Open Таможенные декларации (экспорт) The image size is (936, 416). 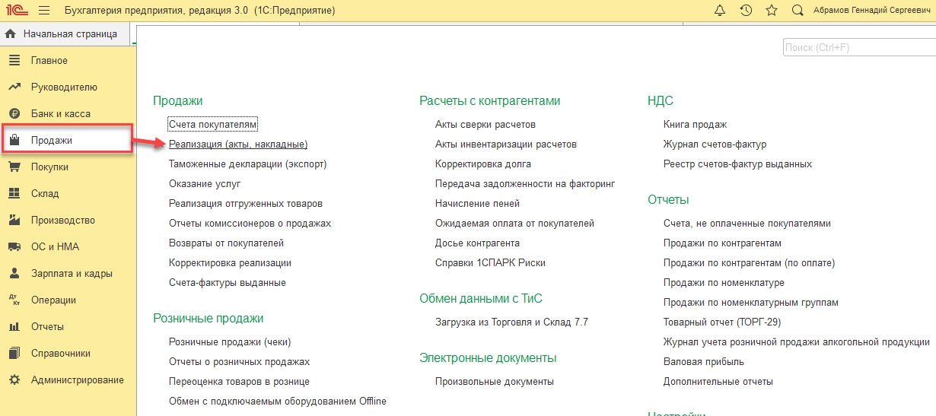[247, 164]
